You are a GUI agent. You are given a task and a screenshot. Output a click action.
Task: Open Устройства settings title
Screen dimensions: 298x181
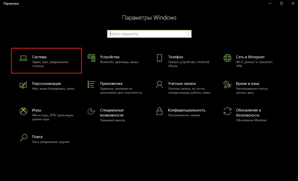click(x=110, y=57)
